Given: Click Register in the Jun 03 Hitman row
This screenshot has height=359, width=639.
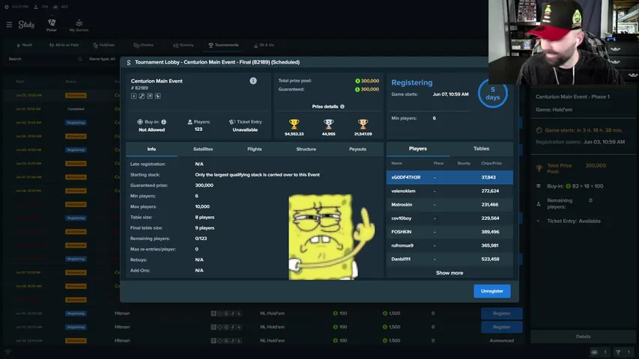Looking at the screenshot, I should click(x=502, y=327).
